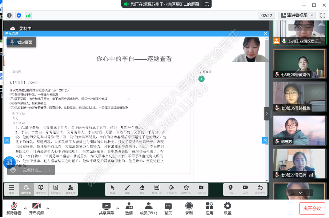Screen dimensions: 329x218
Task: Click the return-to-desktop icon
Action: 260,189
